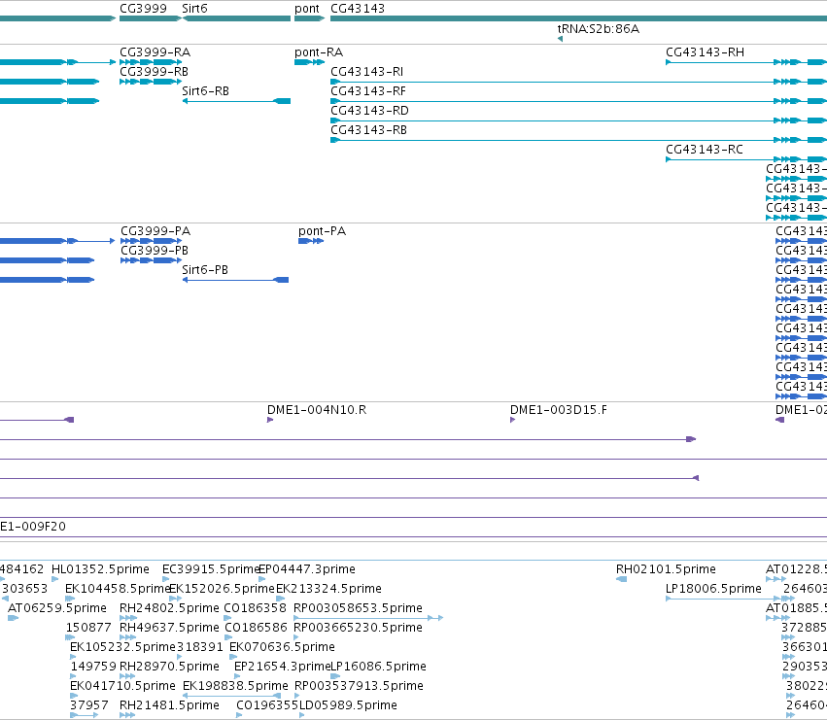This screenshot has width=827, height=720.
Task: Open the CO186358 EST label
Action: 256,608
